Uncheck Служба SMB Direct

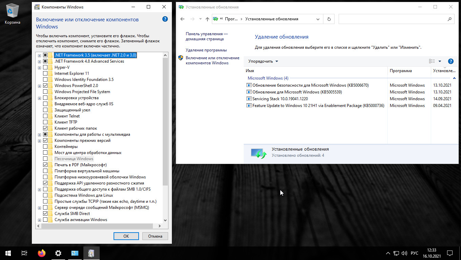45,214
